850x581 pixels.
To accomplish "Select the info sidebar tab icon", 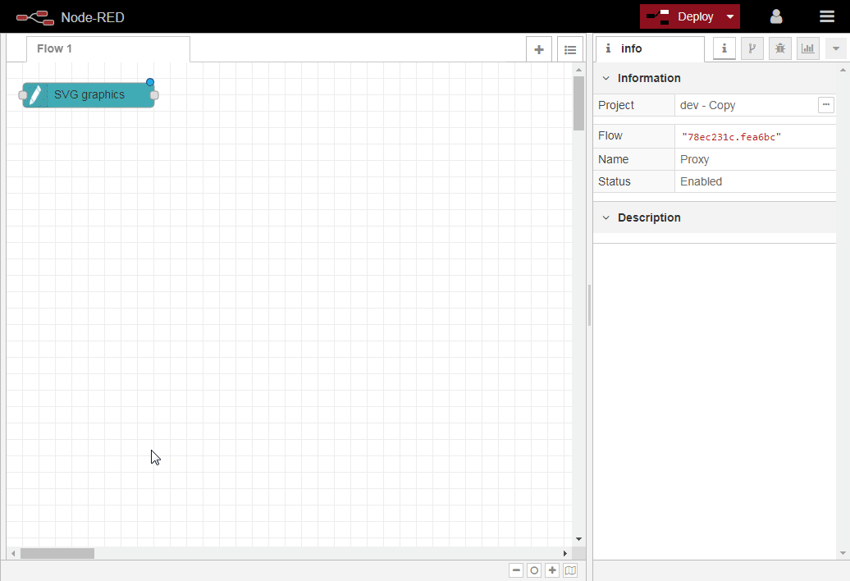I will point(724,48).
